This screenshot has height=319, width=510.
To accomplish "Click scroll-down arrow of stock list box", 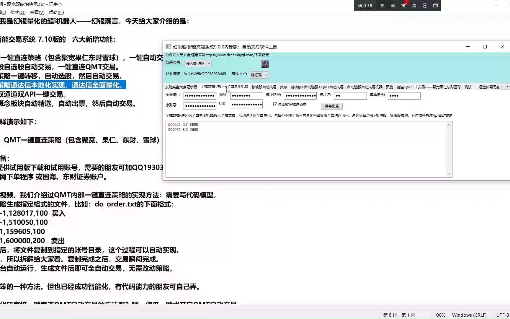I will [449, 174].
